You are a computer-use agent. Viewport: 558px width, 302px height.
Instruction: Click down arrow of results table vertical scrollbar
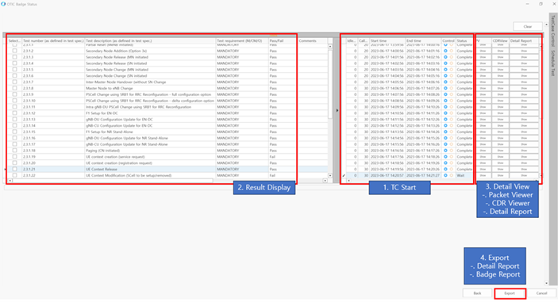point(330,175)
